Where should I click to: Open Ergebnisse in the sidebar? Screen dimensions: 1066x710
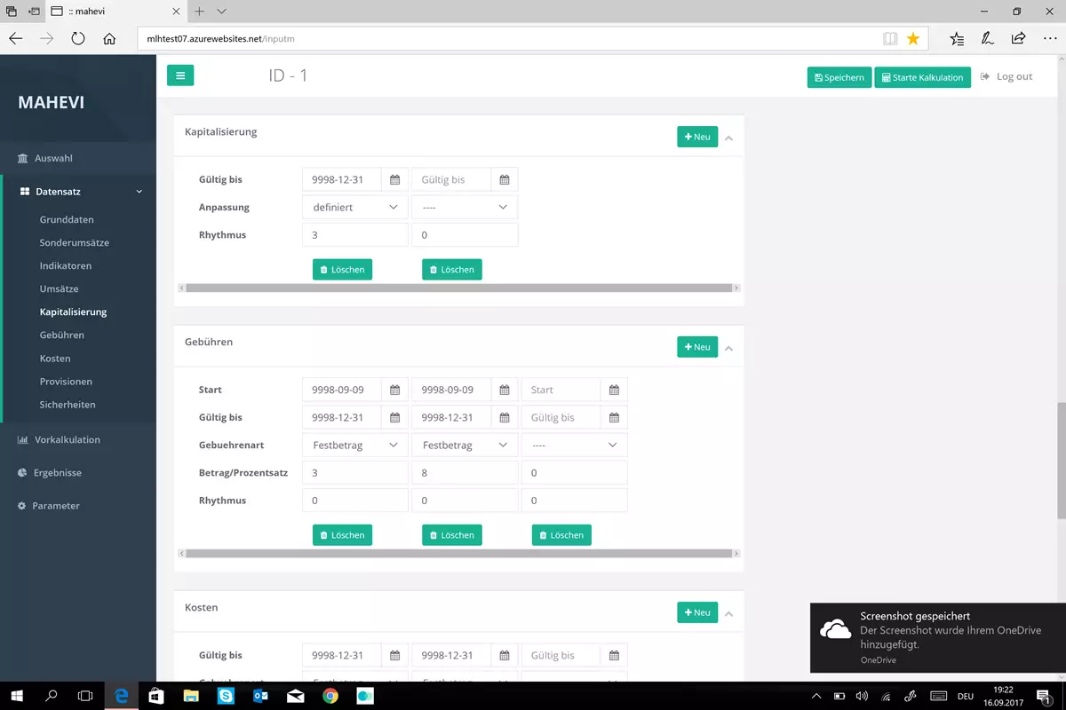point(58,472)
